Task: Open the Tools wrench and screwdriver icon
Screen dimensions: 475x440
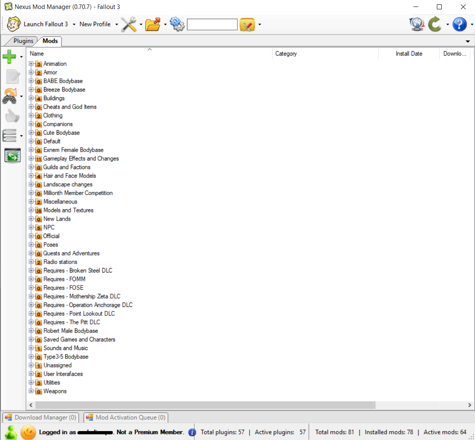Action: (129, 24)
